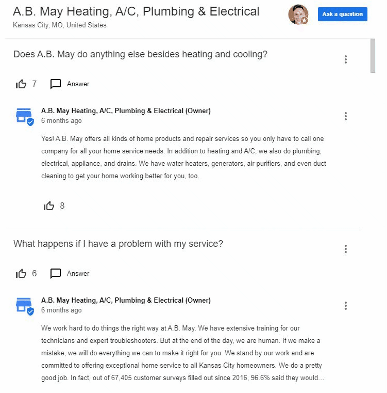Click the owner store badge on second answer
Viewport: 387px width, 393px height.
24,306
